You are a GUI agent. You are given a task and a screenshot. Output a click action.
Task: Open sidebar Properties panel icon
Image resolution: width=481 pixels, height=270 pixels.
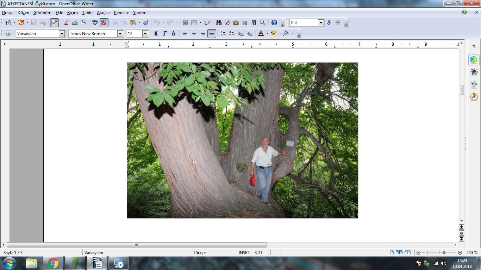click(x=474, y=59)
